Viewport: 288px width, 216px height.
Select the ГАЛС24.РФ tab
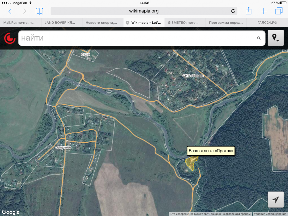(268, 22)
